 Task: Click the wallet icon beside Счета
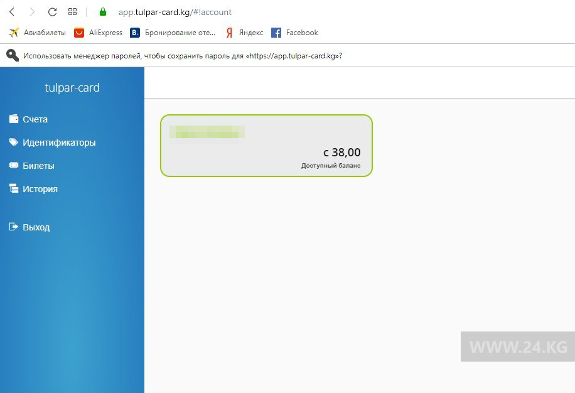pos(13,119)
